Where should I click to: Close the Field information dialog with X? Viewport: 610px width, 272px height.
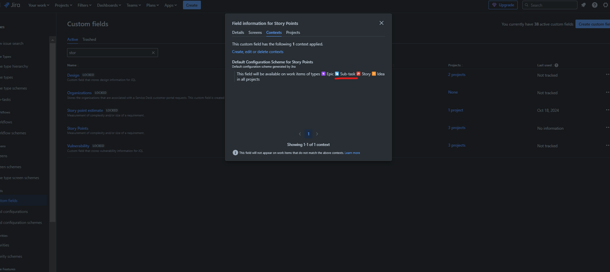[381, 23]
